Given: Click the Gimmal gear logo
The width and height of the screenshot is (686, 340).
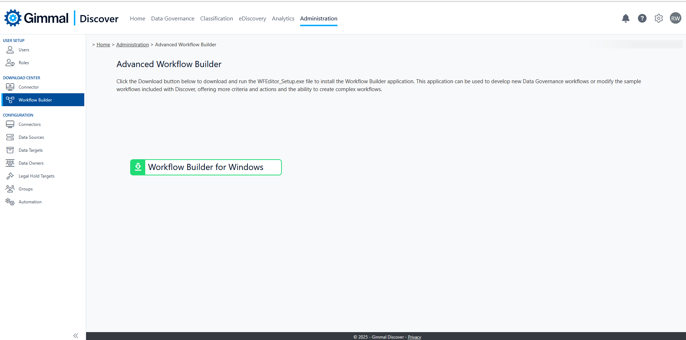Looking at the screenshot, I should (13, 18).
